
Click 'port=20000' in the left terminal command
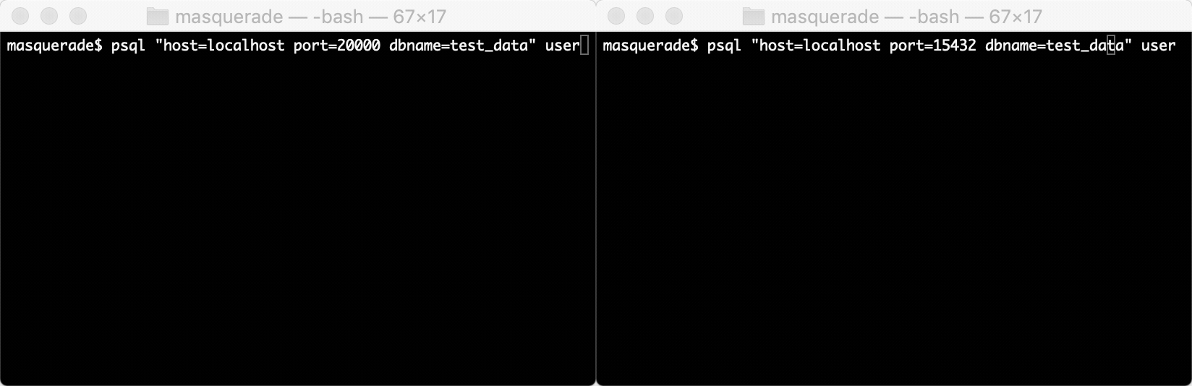(x=337, y=46)
